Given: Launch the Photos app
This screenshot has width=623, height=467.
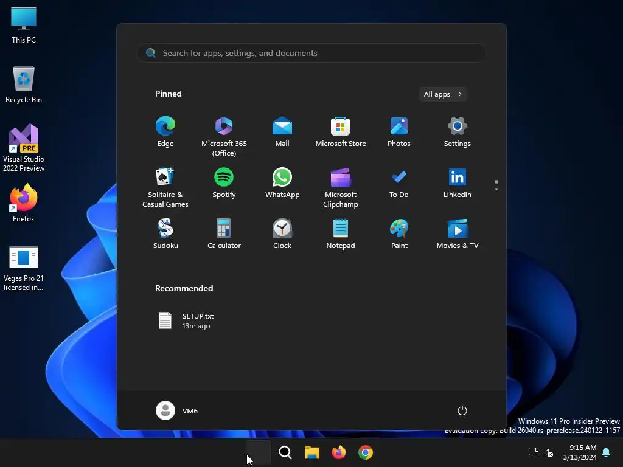Looking at the screenshot, I should pyautogui.click(x=399, y=132).
